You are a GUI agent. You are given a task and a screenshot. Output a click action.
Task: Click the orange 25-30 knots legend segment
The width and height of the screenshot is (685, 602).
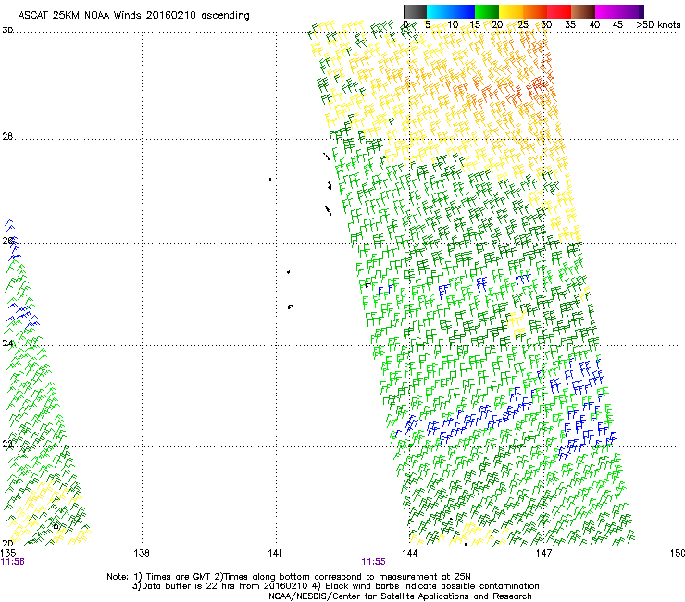point(535,11)
